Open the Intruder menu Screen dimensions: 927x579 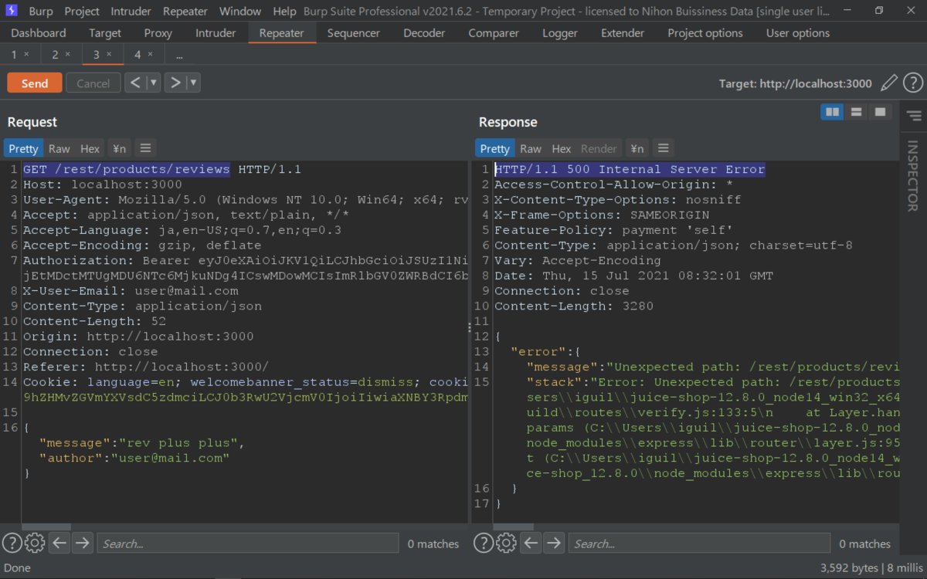pyautogui.click(x=131, y=12)
